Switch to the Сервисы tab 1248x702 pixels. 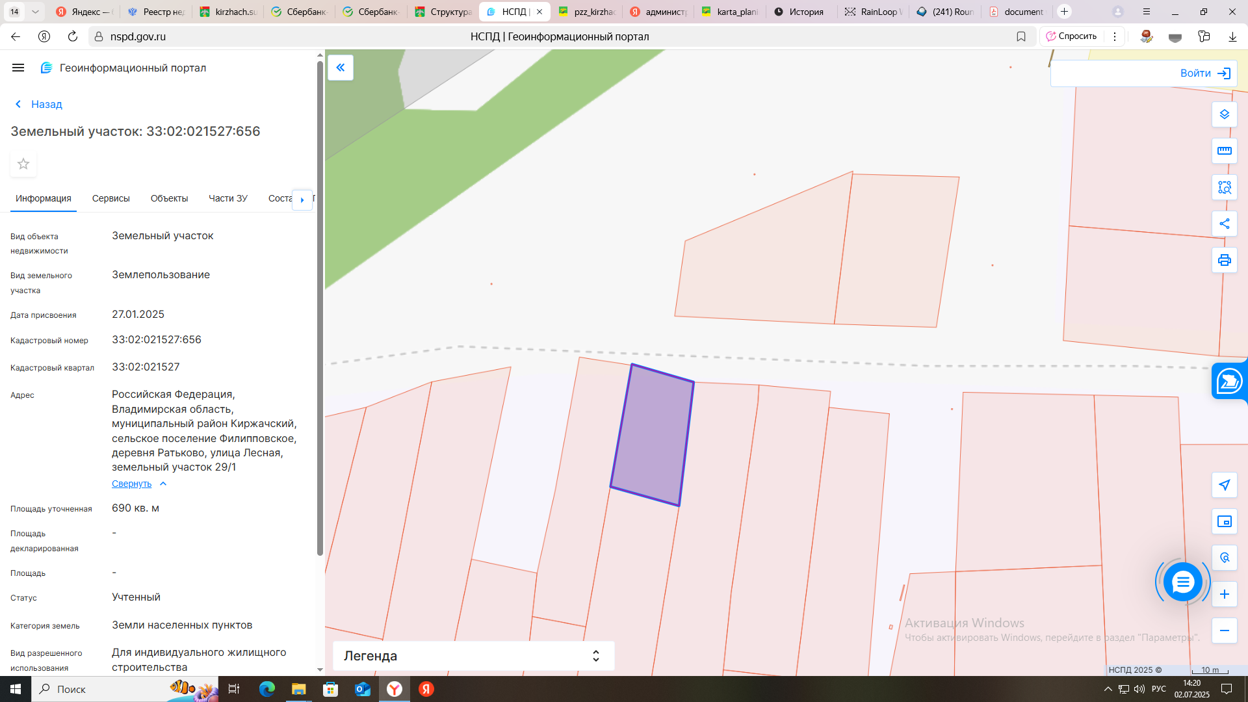110,198
